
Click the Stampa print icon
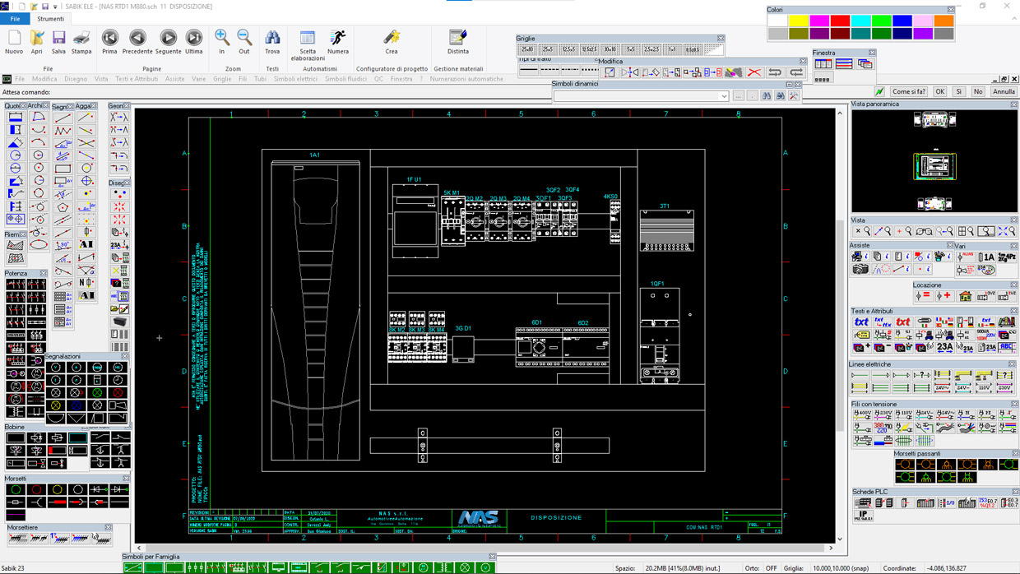tap(81, 39)
